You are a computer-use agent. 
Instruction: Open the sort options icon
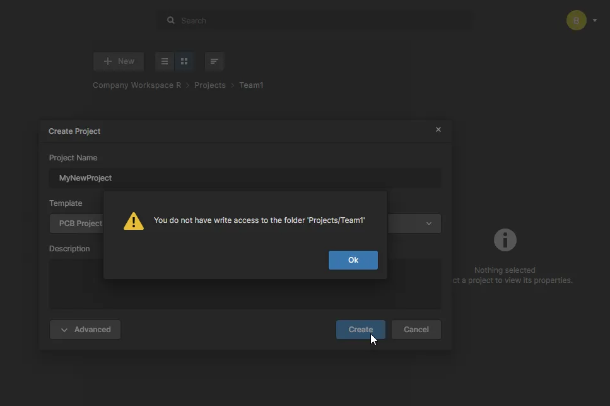pos(214,61)
